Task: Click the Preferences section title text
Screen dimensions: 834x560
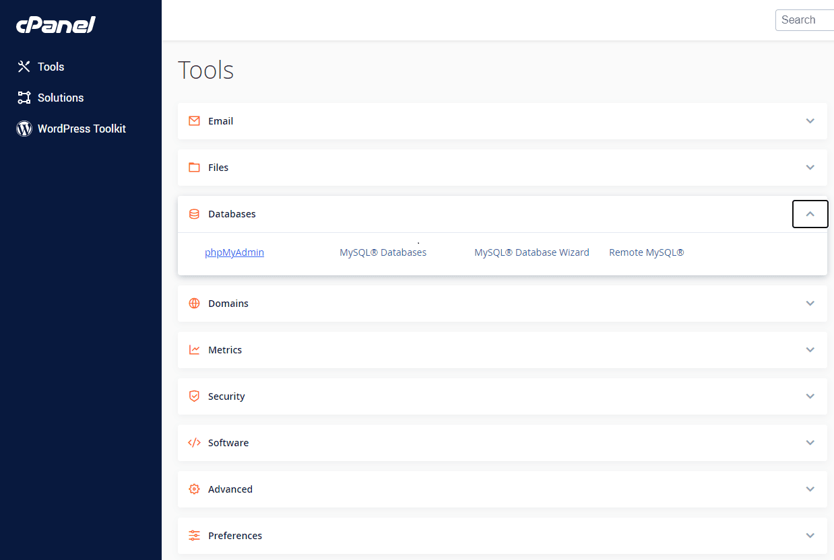Action: 235,536
